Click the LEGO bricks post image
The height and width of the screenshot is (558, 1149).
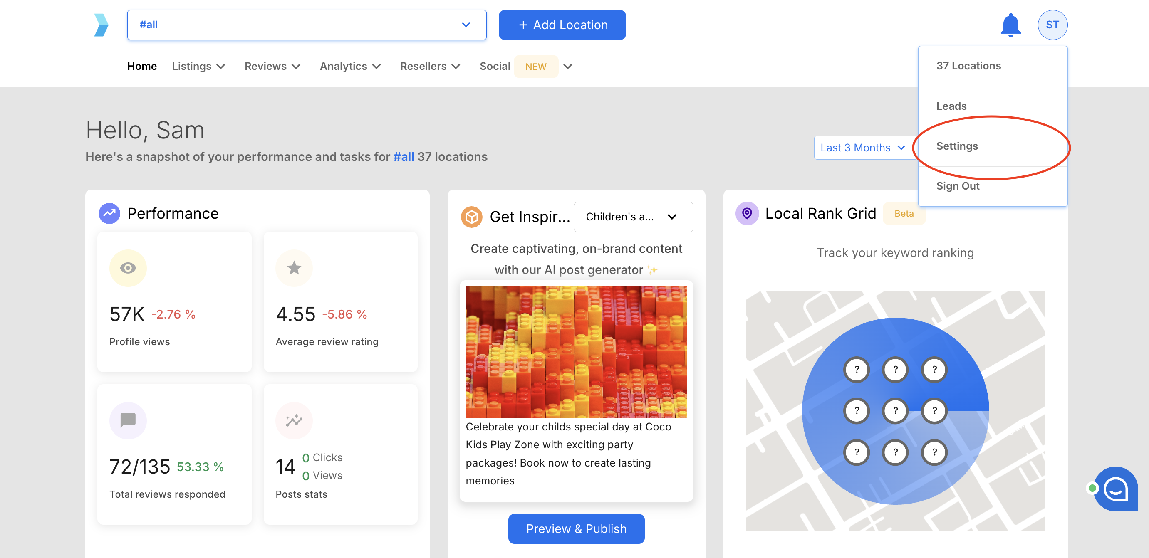pos(576,352)
